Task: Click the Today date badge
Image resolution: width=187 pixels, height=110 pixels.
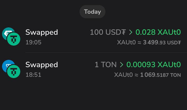Action: (92, 12)
